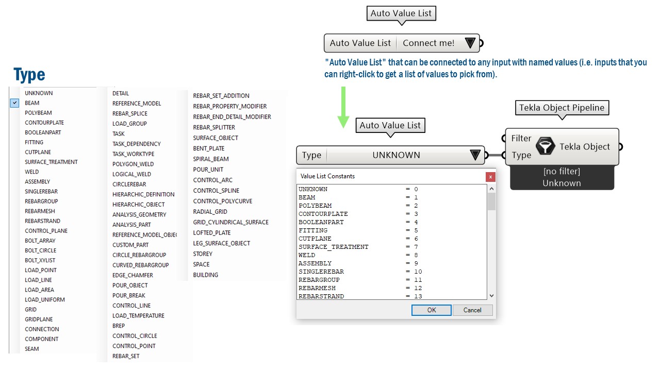Choose REFERENCE_MODEL from the Type menu
This screenshot has height=371, width=660.
point(137,104)
